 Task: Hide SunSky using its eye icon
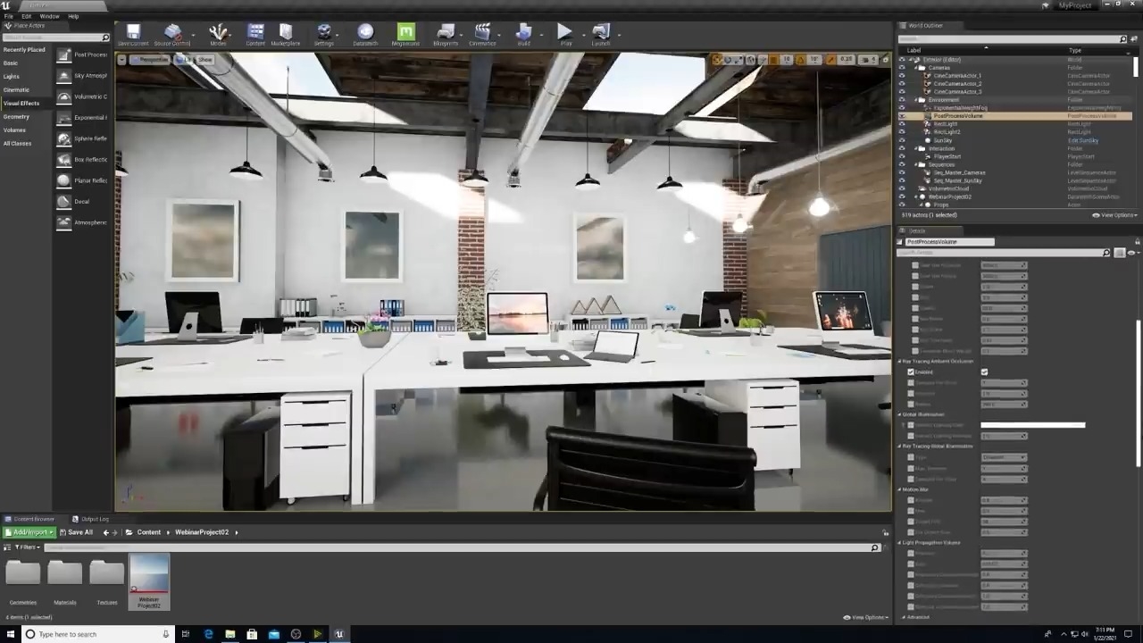(901, 140)
